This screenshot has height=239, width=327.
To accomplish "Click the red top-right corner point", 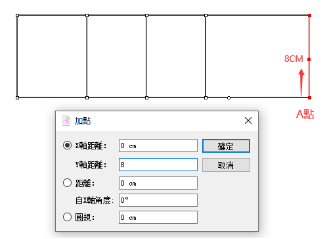I will pyautogui.click(x=309, y=15).
